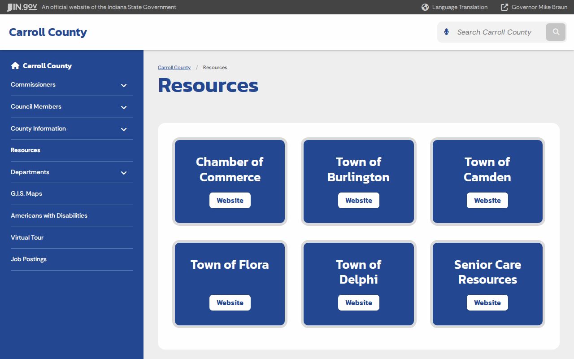574x359 pixels.
Task: Click the external link icon by Governor Mike Braun
Action: 504,7
